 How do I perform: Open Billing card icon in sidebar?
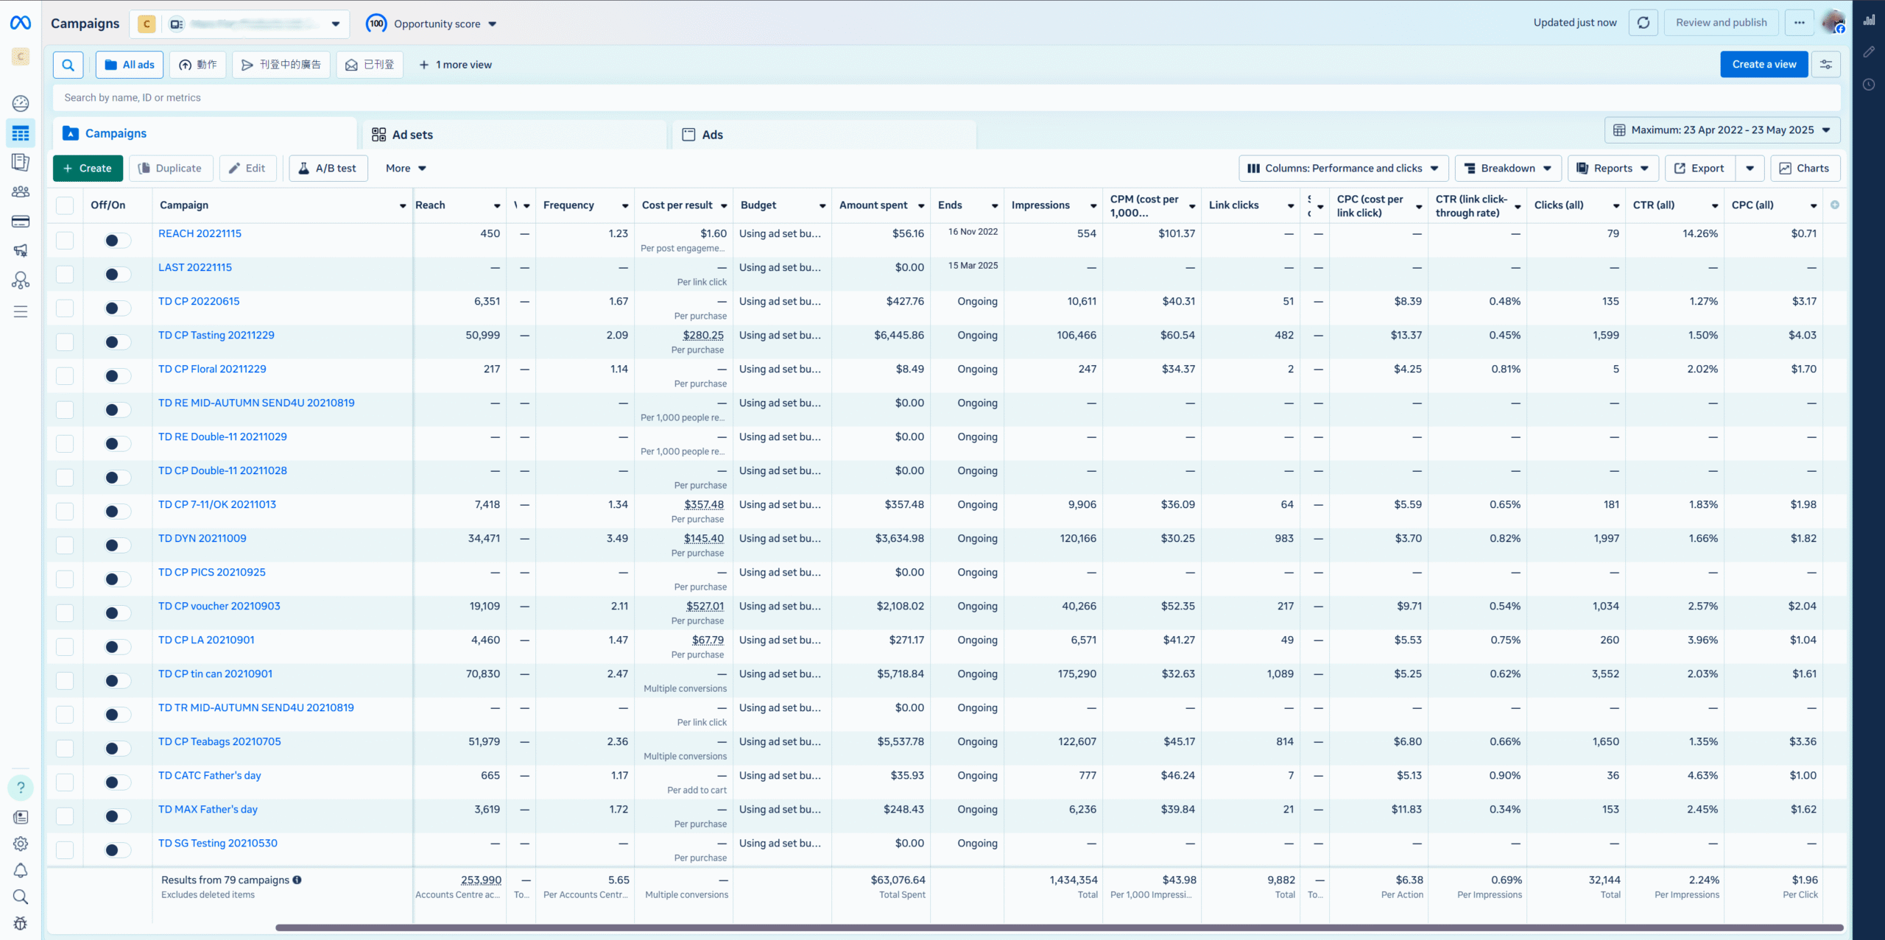coord(21,222)
